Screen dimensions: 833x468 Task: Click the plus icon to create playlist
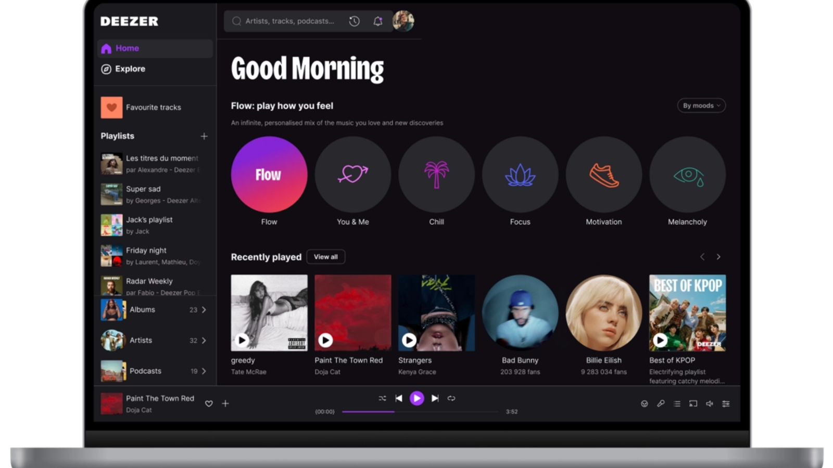point(204,136)
